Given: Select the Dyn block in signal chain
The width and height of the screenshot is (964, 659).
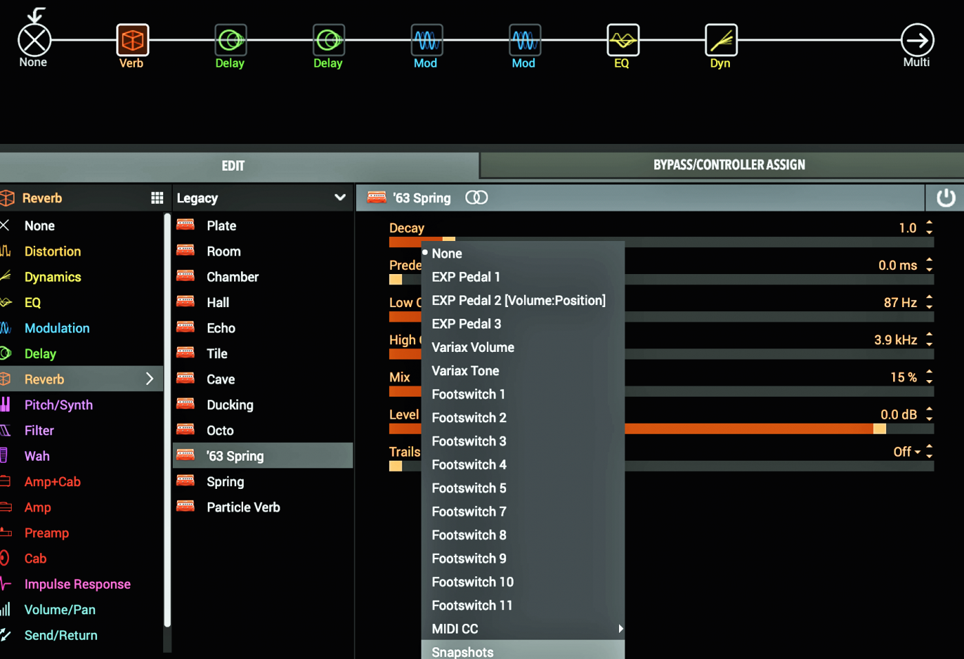Looking at the screenshot, I should tap(721, 40).
